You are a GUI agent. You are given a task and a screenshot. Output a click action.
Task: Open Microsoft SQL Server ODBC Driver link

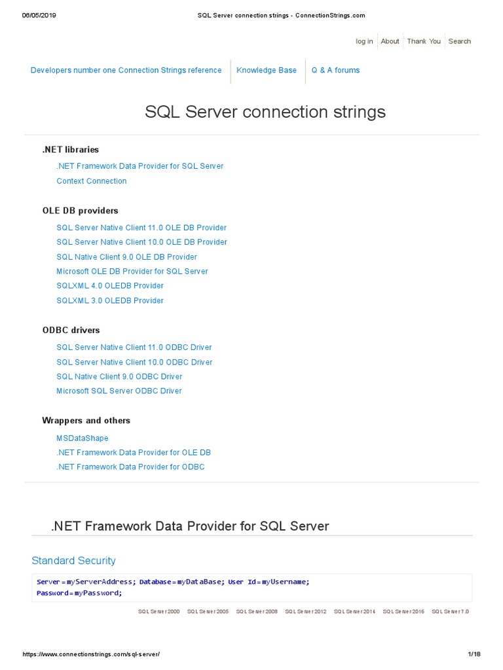(x=119, y=391)
